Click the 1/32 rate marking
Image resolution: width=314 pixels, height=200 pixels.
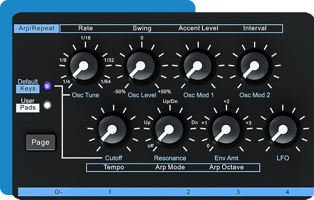tap(109, 60)
